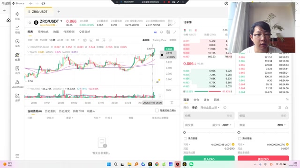Open the order info circle icon
300x168 pixels.
225,107
